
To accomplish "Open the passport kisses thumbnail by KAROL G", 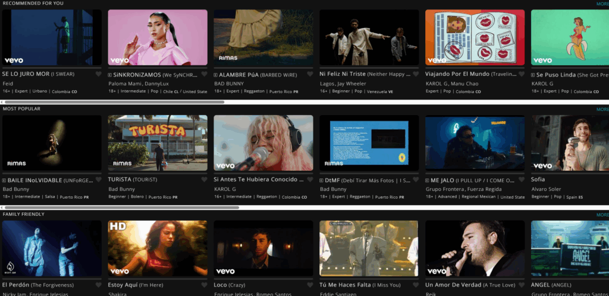I will [475, 37].
